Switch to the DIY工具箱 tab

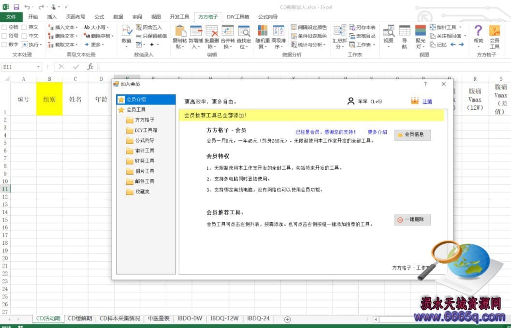(x=238, y=17)
